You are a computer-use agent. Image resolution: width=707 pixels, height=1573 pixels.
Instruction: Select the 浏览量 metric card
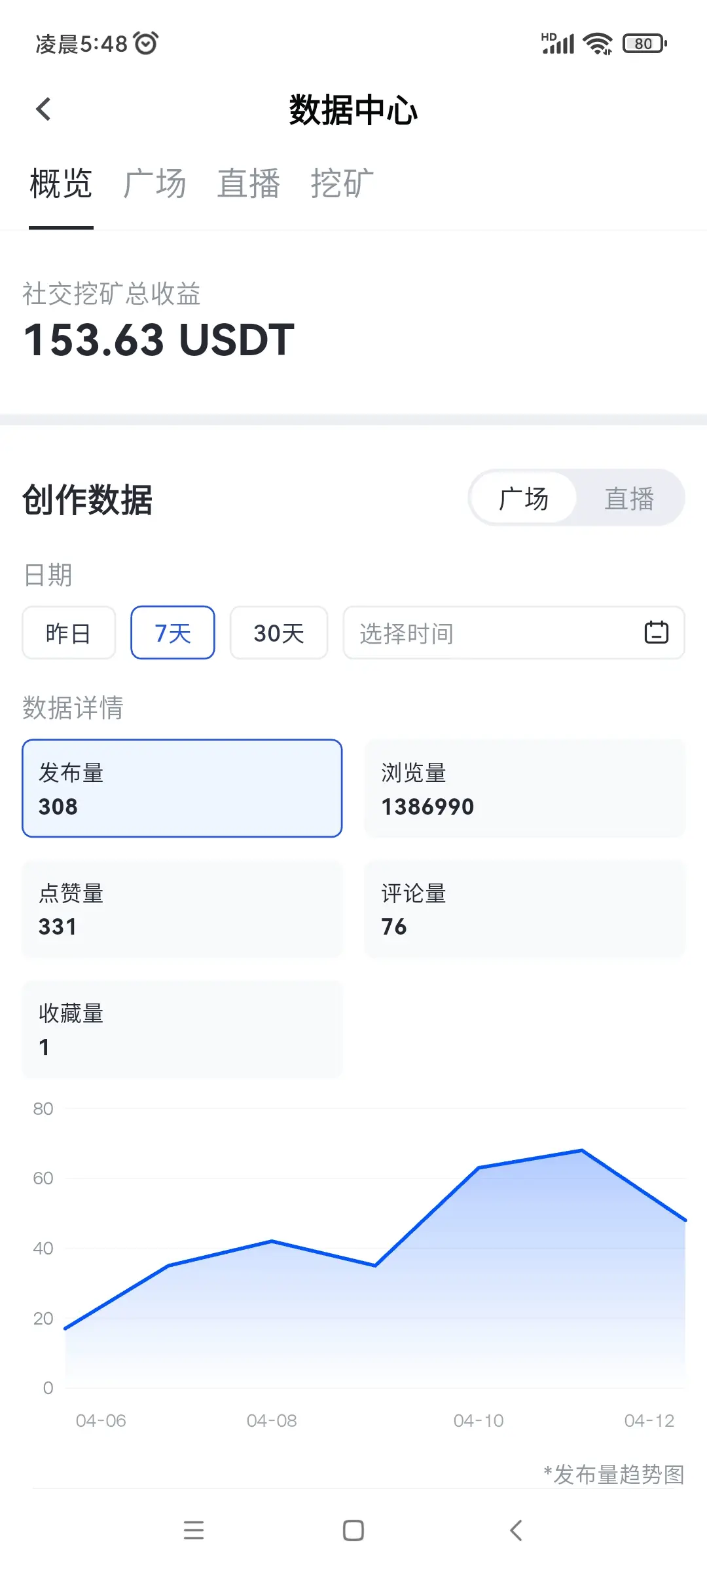point(524,788)
